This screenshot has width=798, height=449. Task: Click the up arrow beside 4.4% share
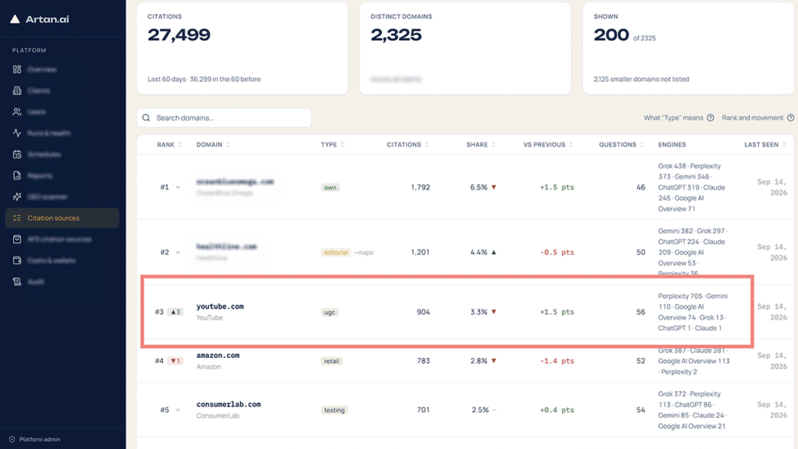tap(493, 252)
